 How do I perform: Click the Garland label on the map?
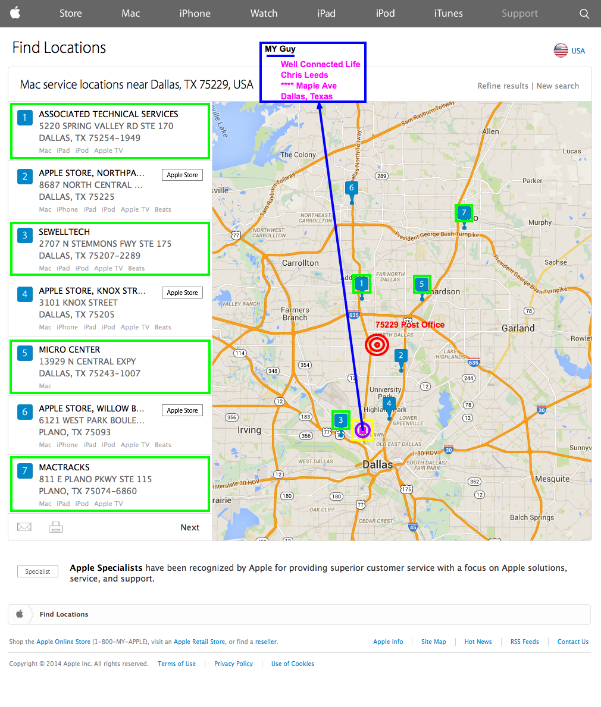point(518,328)
